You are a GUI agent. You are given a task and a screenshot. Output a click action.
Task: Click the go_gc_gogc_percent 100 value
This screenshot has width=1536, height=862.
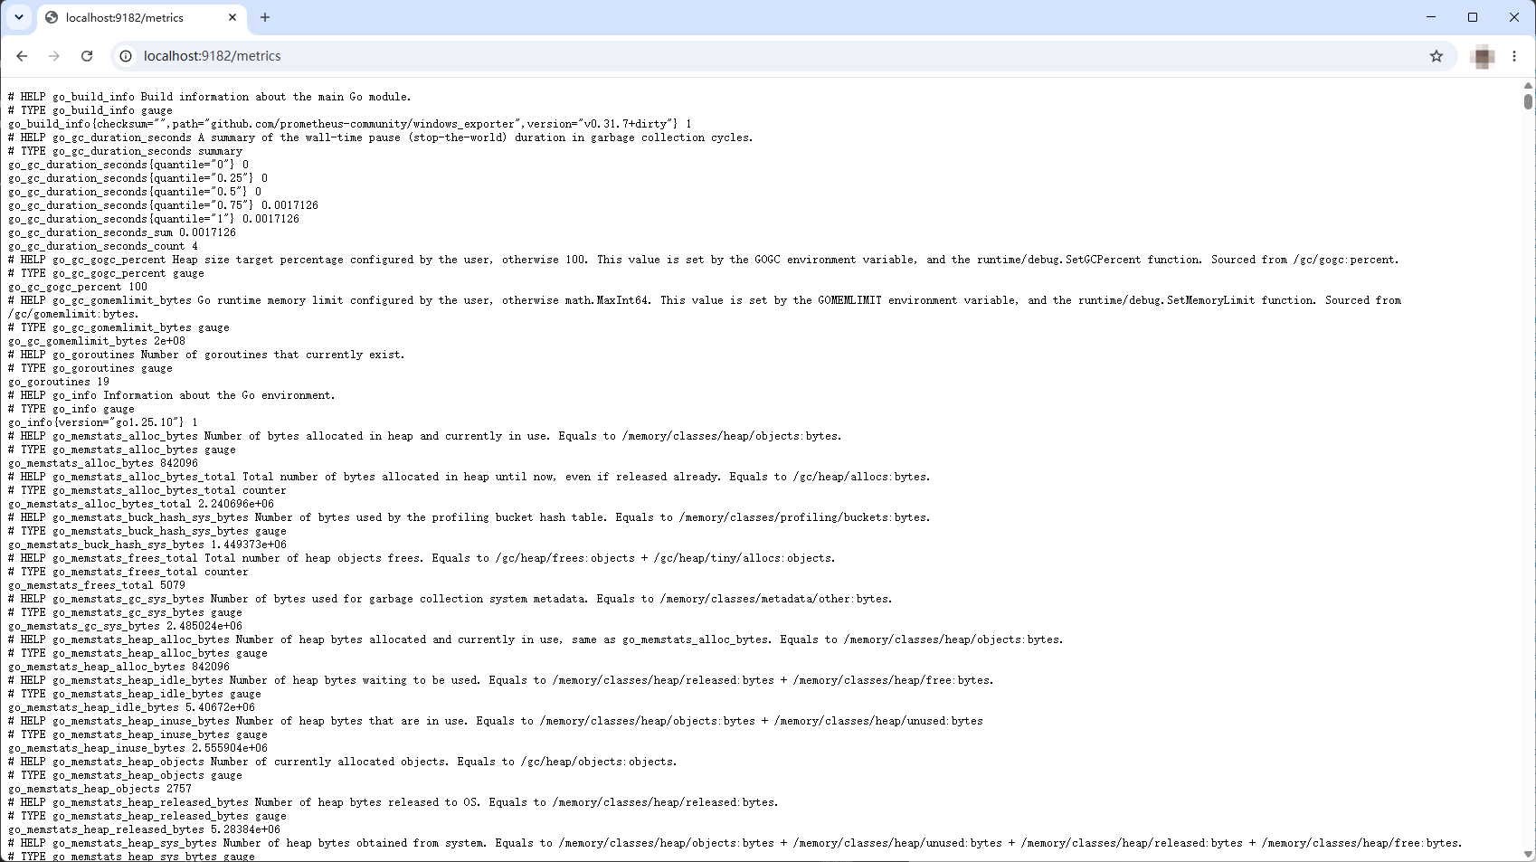[78, 287]
